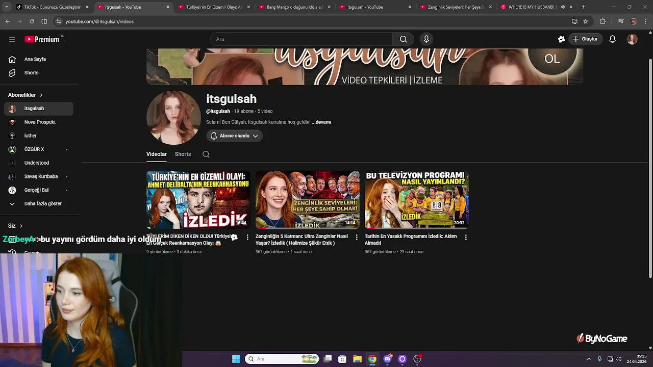Open Understood subscription channel

pyautogui.click(x=39, y=163)
